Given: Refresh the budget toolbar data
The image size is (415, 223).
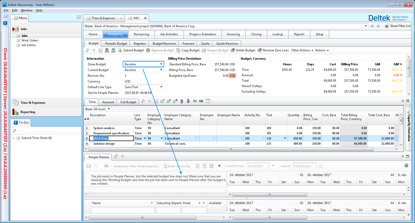Looking at the screenshot, I should pyautogui.click(x=87, y=50).
